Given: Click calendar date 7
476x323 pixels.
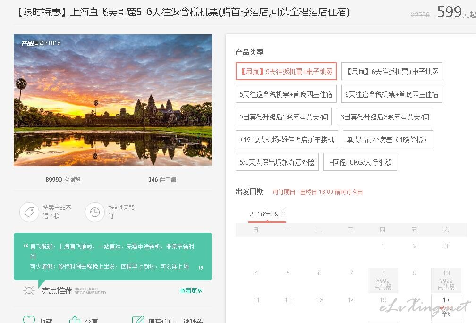Looking at the screenshot, I should (x=351, y=273).
